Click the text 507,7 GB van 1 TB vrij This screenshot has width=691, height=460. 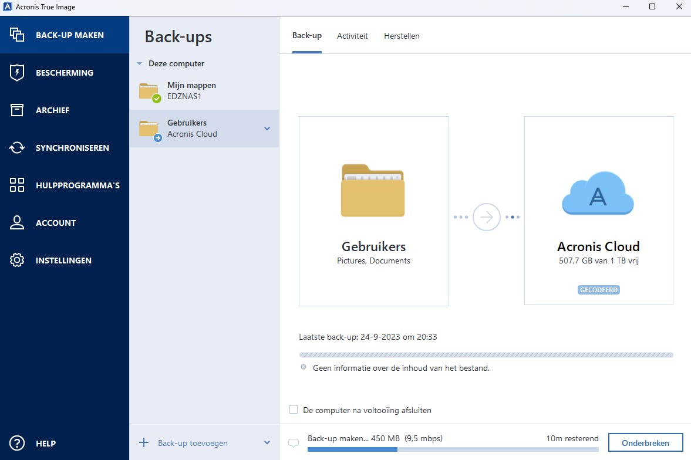[x=598, y=261]
